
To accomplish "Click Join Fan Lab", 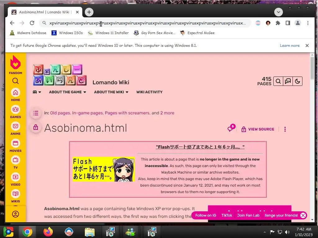I will pos(248,215).
